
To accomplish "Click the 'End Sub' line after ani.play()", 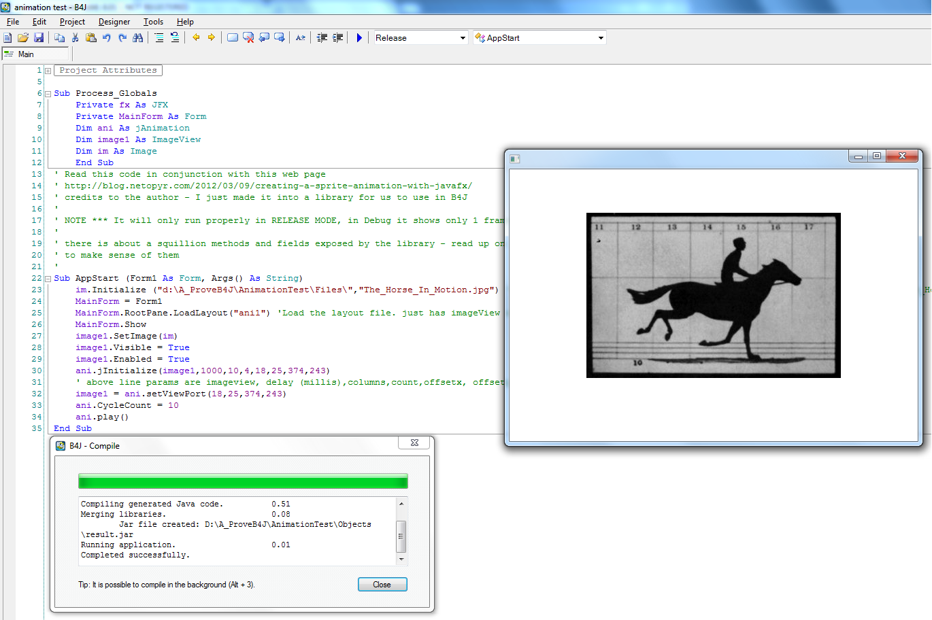I will (73, 429).
